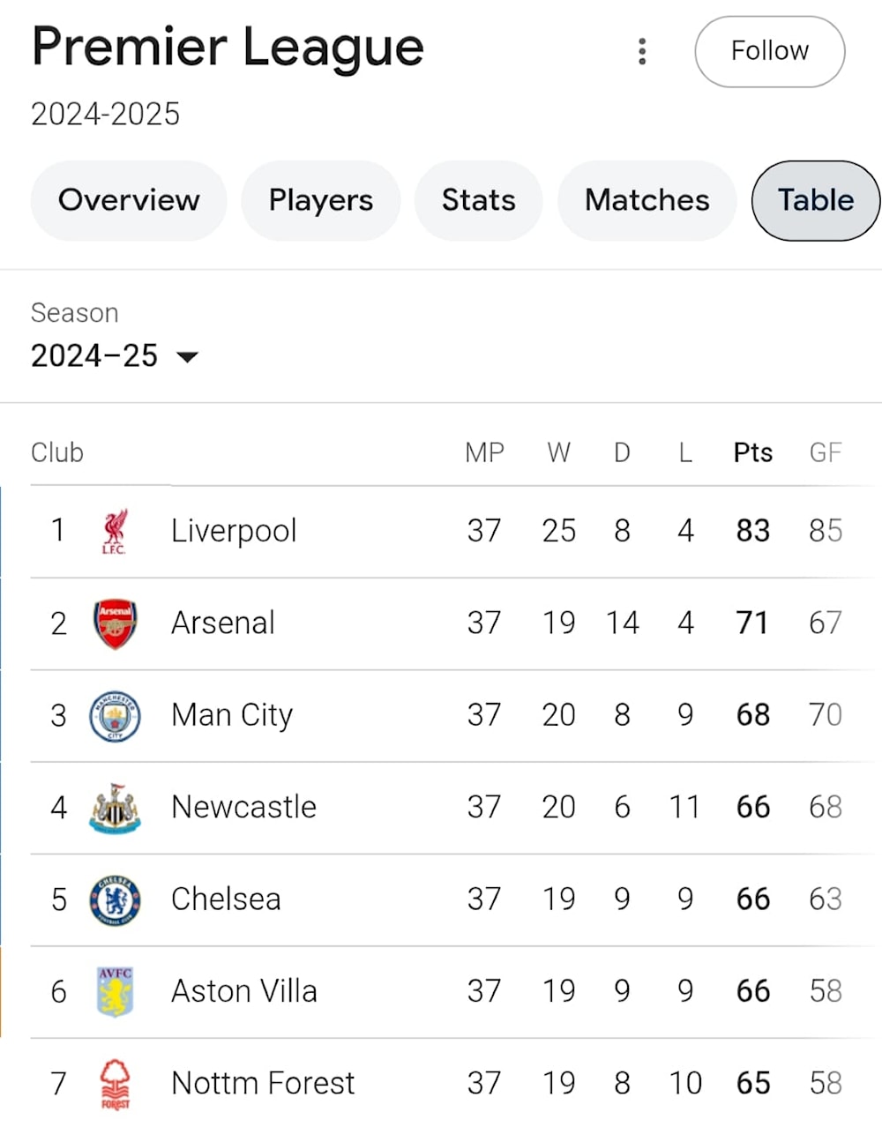This screenshot has height=1127, width=882.
Task: Go to the Matches tab
Action: click(647, 200)
